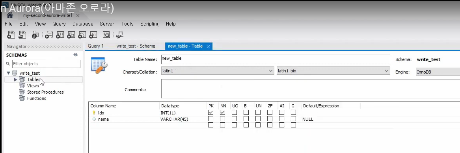Click the idx primary key icon
The width and height of the screenshot is (460, 153).
click(94, 112)
